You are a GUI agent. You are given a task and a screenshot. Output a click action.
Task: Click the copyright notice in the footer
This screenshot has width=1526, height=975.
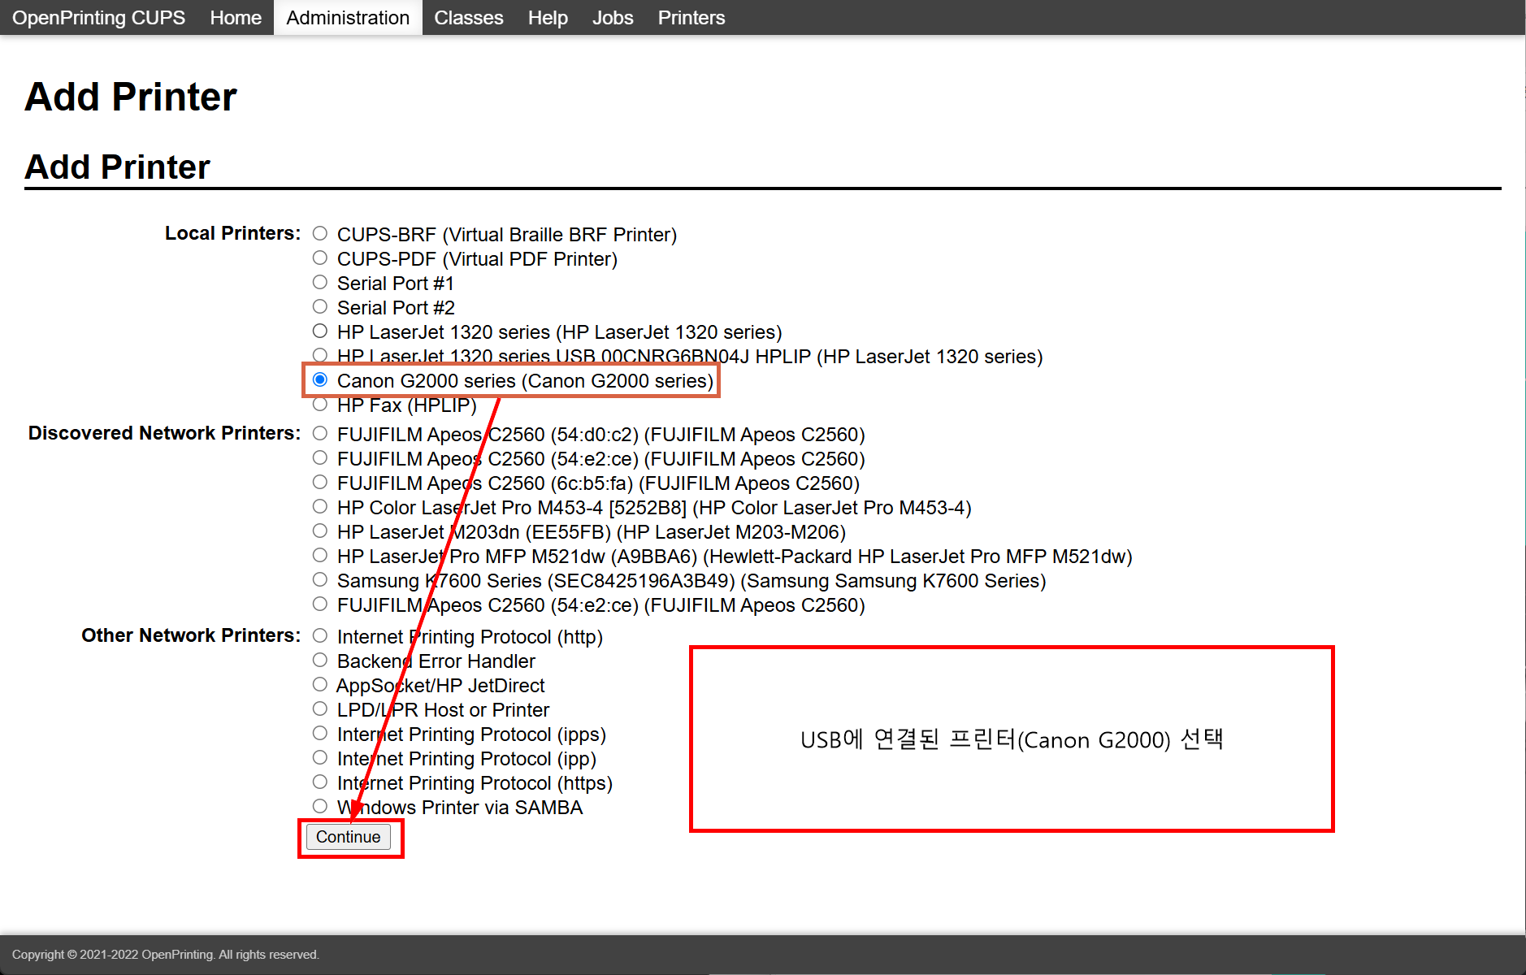(166, 955)
